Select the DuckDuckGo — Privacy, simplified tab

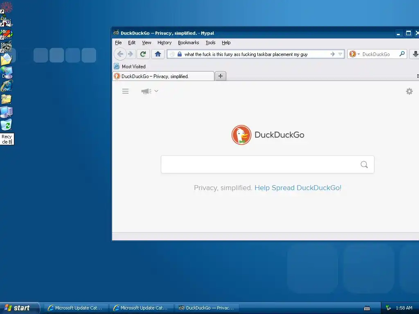pos(163,76)
